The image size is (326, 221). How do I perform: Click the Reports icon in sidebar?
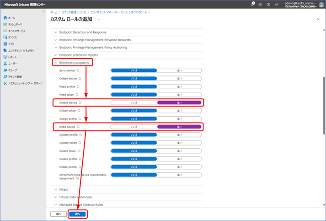[x=5, y=57]
